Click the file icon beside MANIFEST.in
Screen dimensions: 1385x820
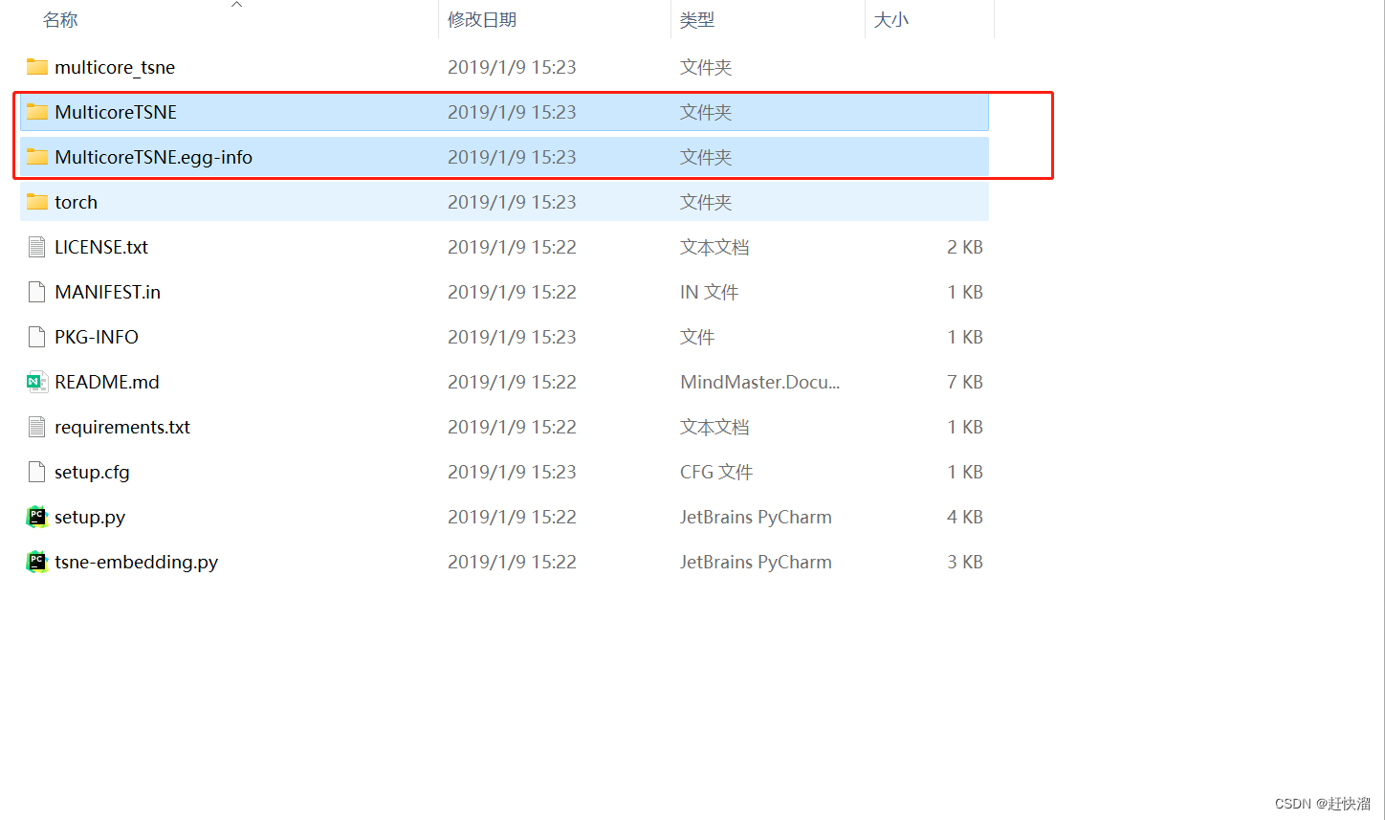(x=36, y=292)
